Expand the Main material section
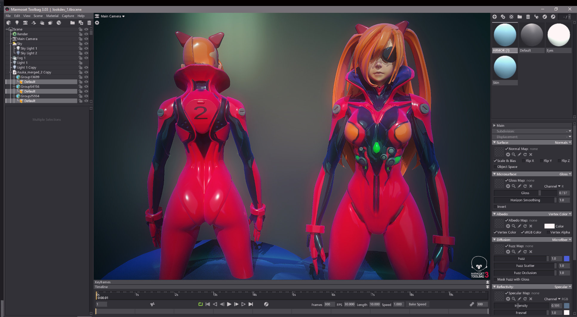Screen dimensions: 577x317 (x=494, y=126)
